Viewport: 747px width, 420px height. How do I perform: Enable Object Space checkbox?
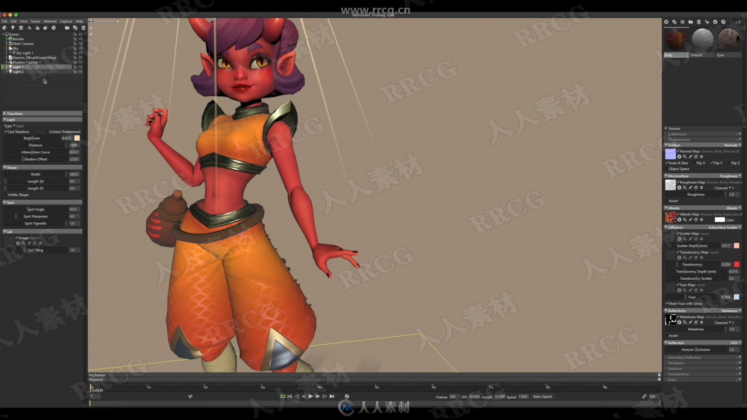point(667,169)
